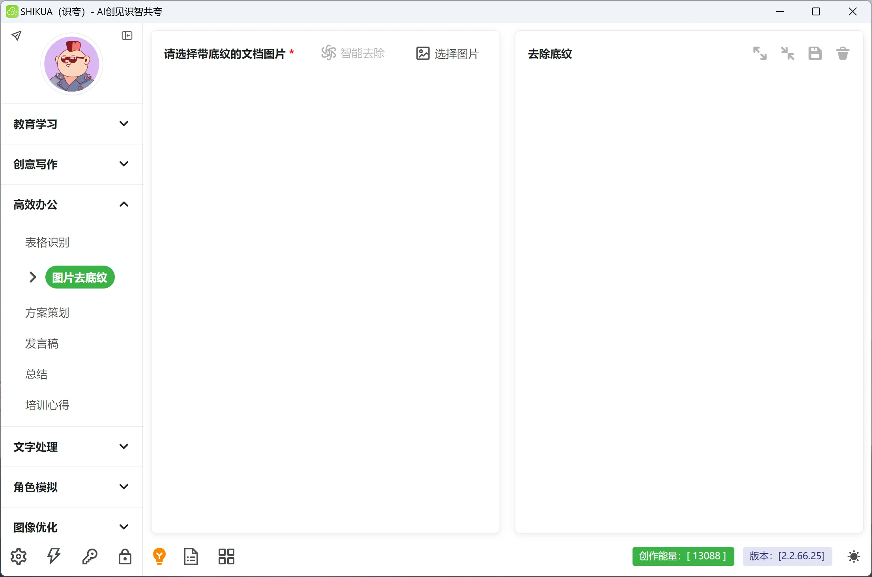Expand the 角色模拟 category
The image size is (872, 577).
71,487
